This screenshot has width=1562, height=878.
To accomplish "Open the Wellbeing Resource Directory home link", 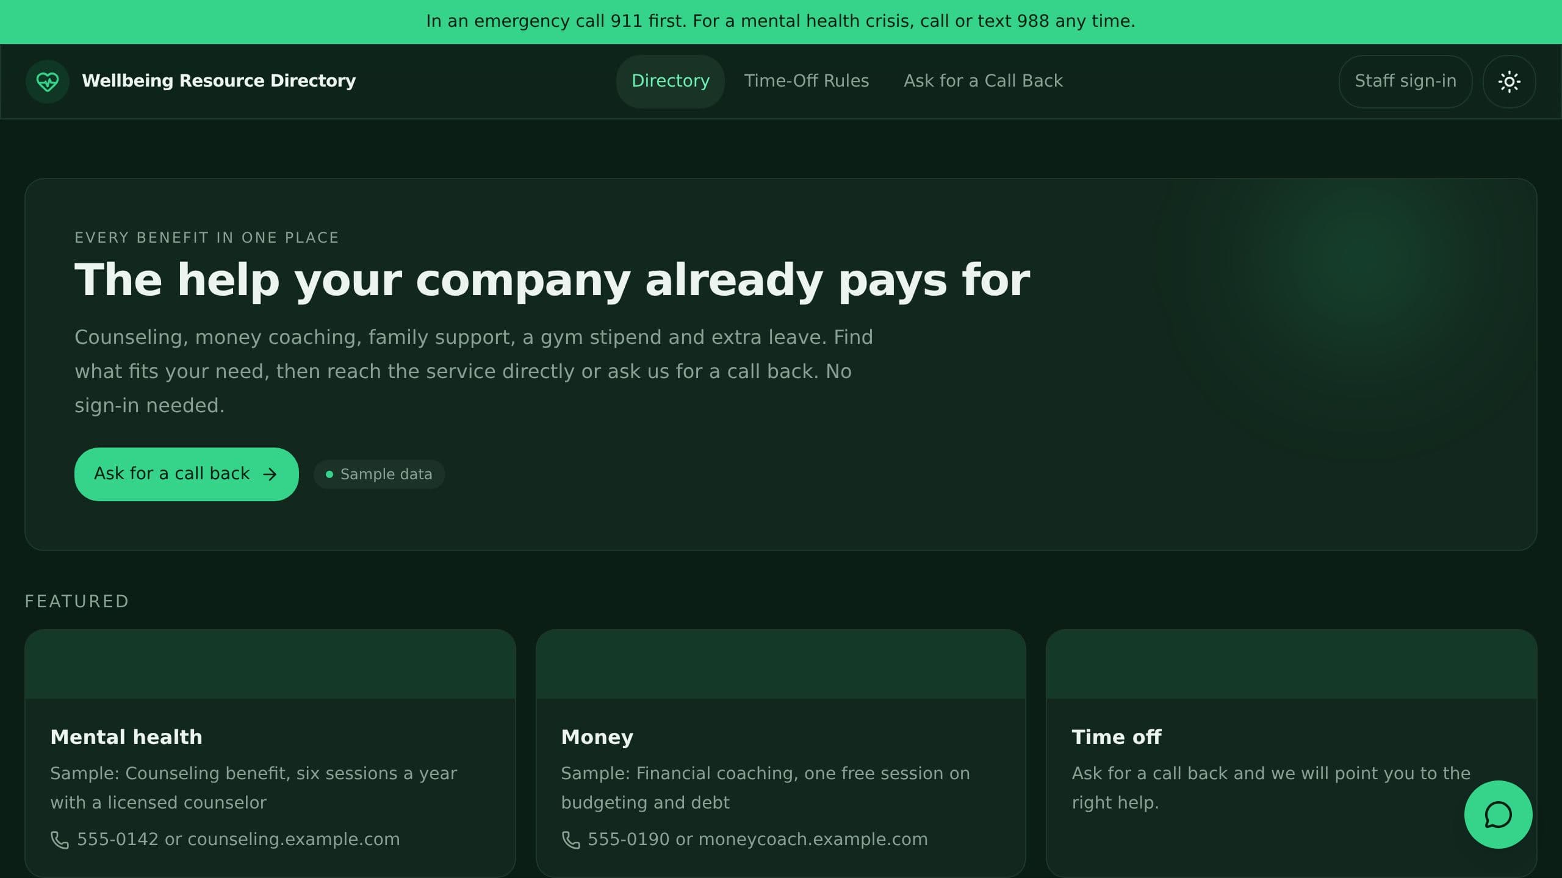I will point(191,81).
